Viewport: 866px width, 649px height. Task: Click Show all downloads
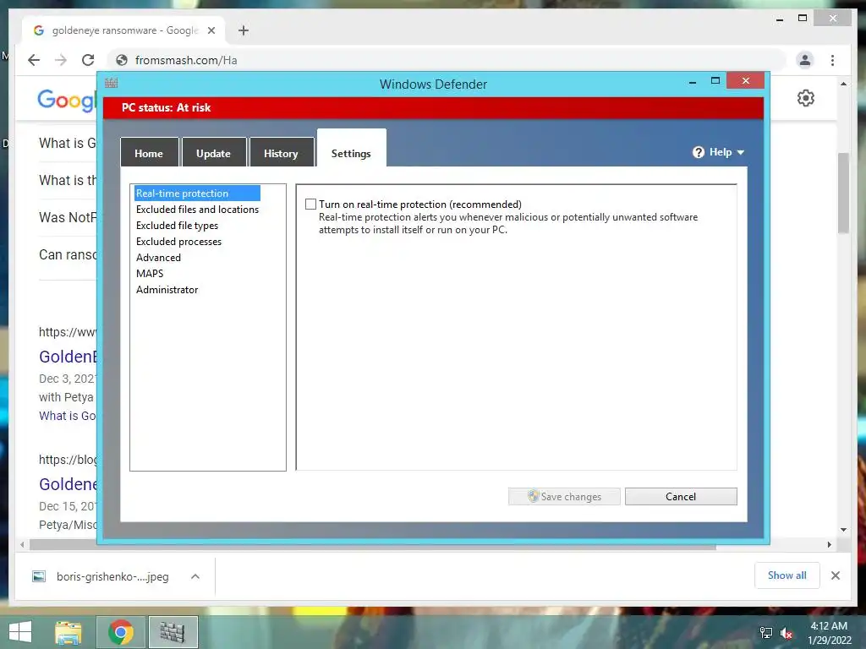[x=787, y=575]
